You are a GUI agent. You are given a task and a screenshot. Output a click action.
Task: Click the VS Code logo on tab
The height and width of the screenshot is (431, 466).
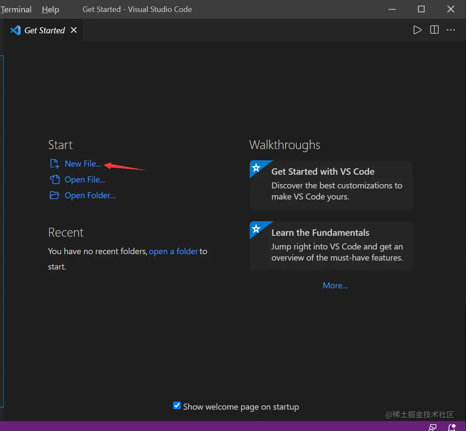point(15,30)
